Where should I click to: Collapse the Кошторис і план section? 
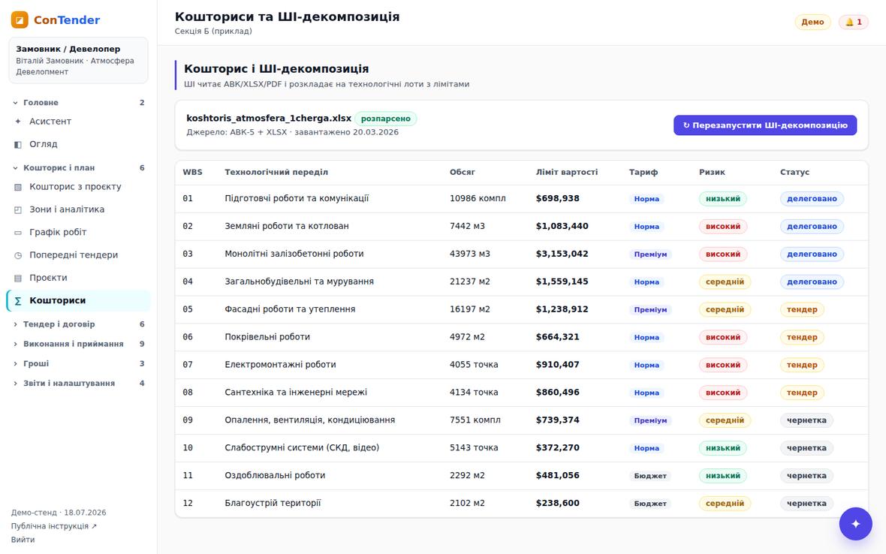tap(79, 167)
